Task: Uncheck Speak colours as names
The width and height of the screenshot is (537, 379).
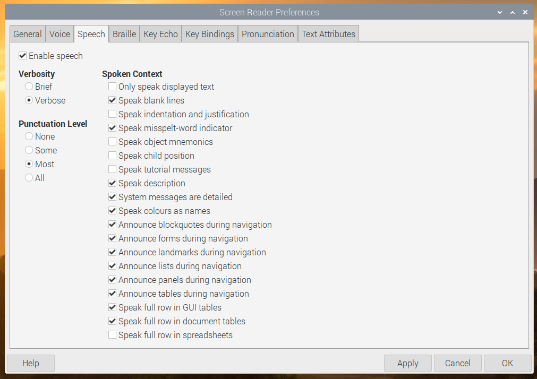Action: point(112,210)
